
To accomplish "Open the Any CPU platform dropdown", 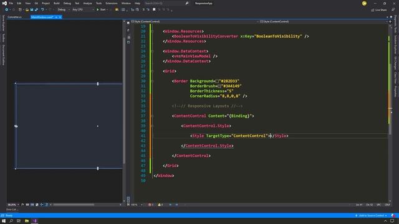I will click(x=83, y=10).
